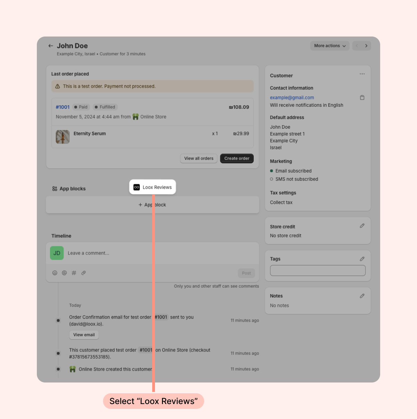Screen dimensions: 417x419
Task: Edit Tags with the pencil icon
Action: 362,259
